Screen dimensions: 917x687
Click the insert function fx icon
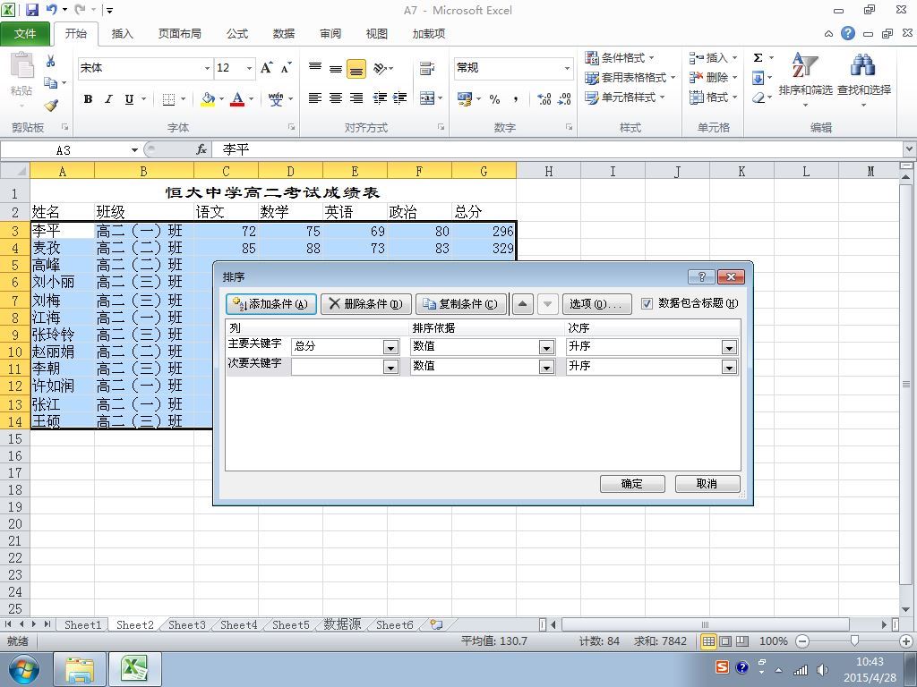(x=201, y=150)
